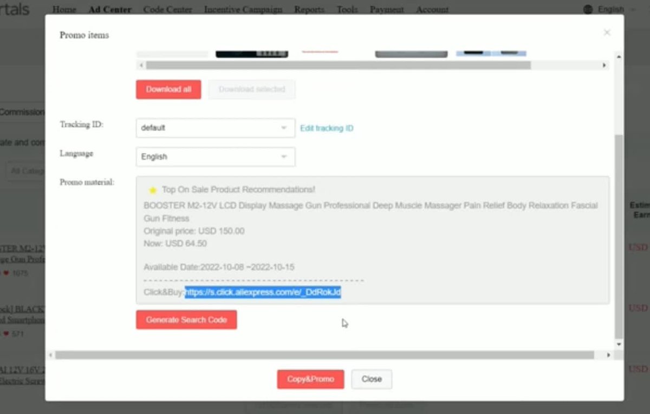Click the Edit tracking ID link
The height and width of the screenshot is (414, 650).
(x=327, y=128)
